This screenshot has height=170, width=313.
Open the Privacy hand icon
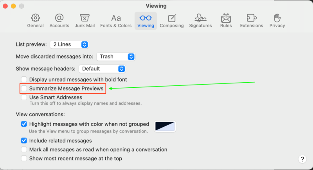277,18
